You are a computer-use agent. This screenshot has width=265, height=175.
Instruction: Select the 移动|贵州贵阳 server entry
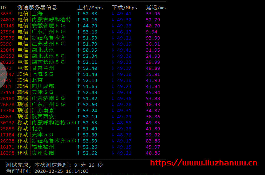click(x=36, y=153)
